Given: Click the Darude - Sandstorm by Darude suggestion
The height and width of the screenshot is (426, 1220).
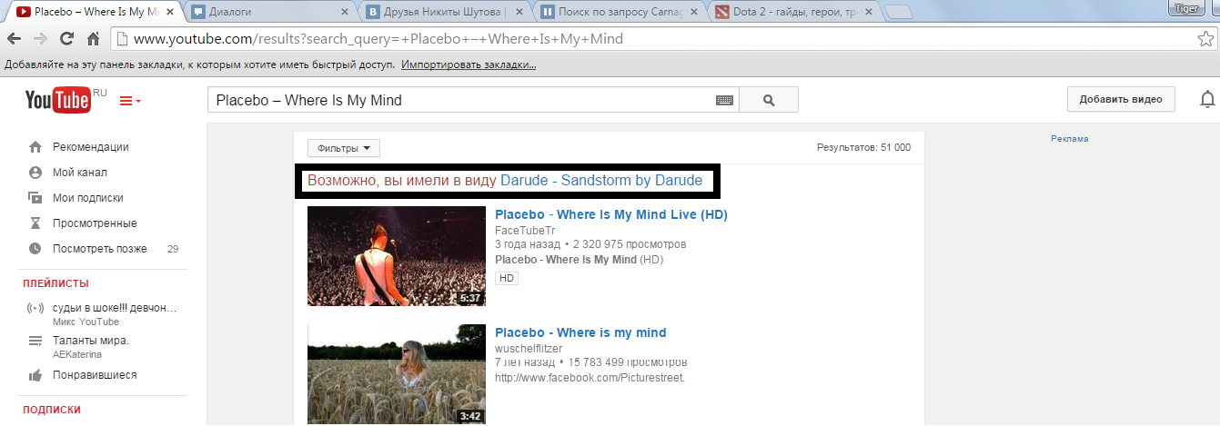Looking at the screenshot, I should coord(601,181).
